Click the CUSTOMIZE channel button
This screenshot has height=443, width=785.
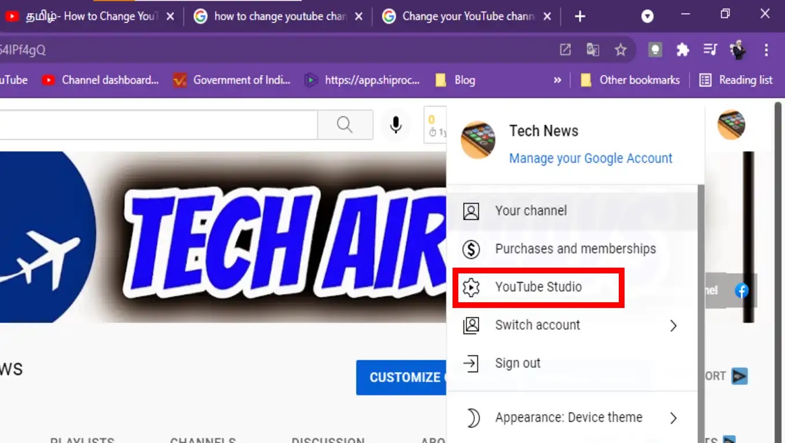click(x=402, y=377)
